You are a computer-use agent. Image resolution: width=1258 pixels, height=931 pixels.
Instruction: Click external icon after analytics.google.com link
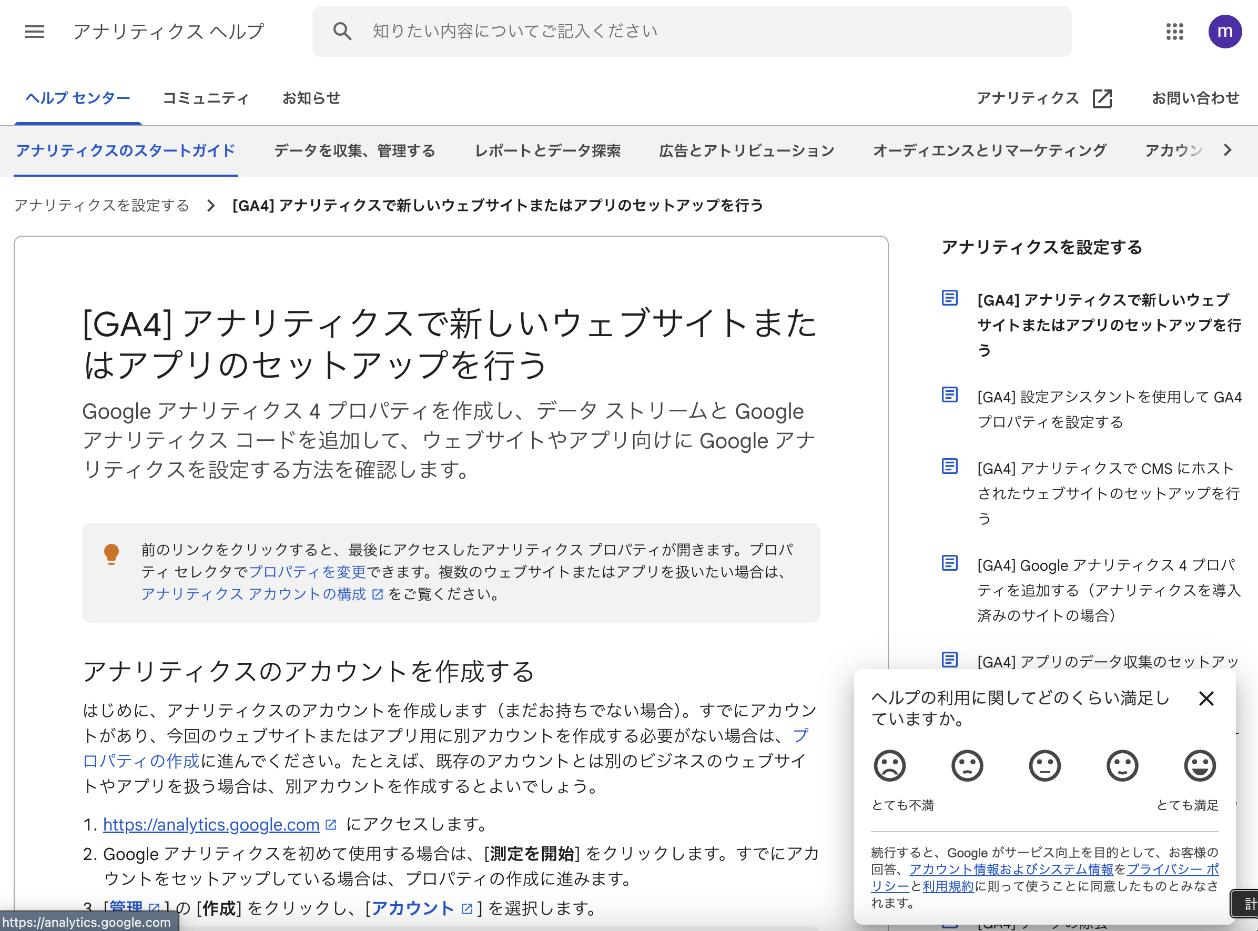coord(331,825)
